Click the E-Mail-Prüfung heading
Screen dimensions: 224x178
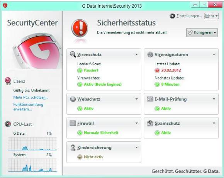pos(171,99)
